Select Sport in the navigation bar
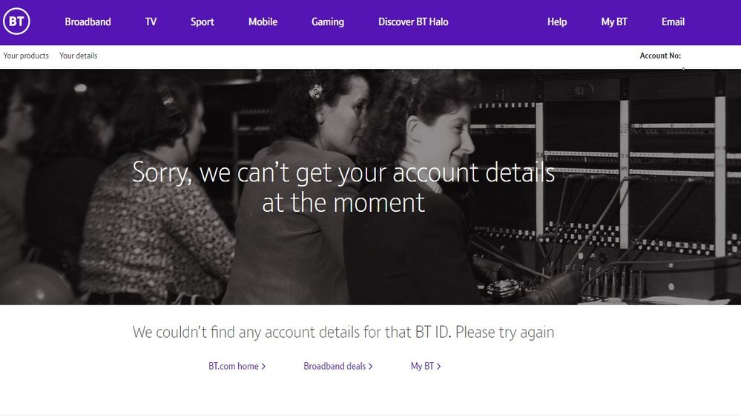 202,22
